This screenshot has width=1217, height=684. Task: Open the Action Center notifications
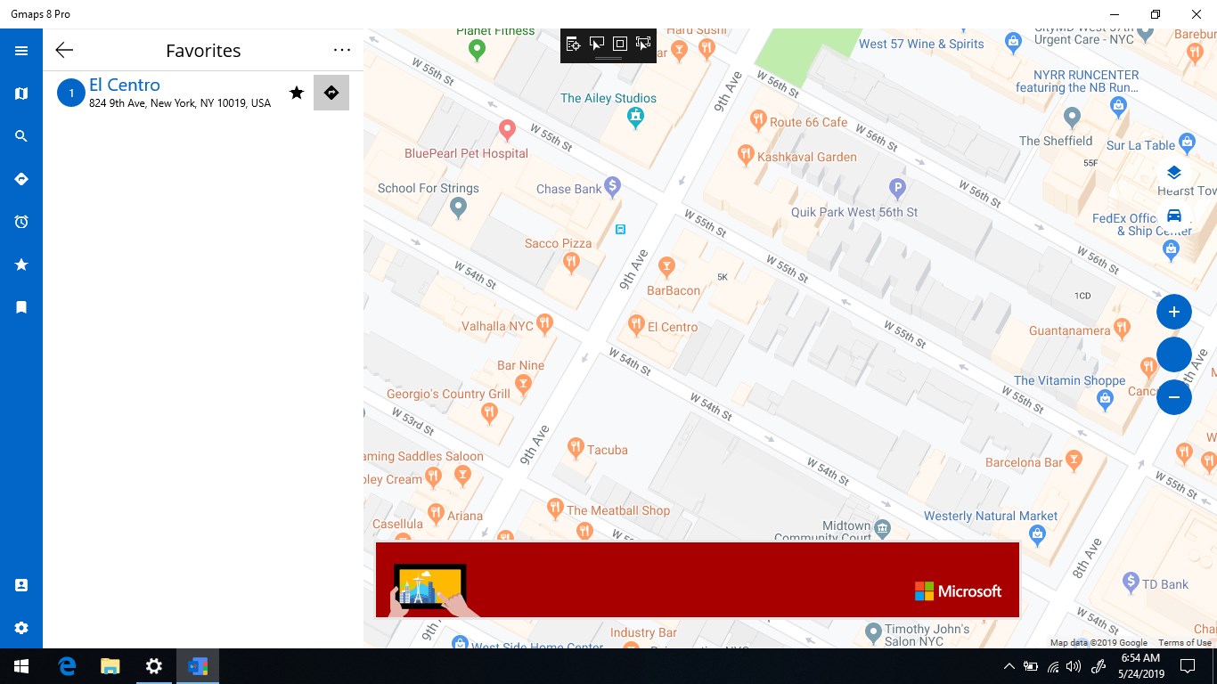coord(1188,666)
